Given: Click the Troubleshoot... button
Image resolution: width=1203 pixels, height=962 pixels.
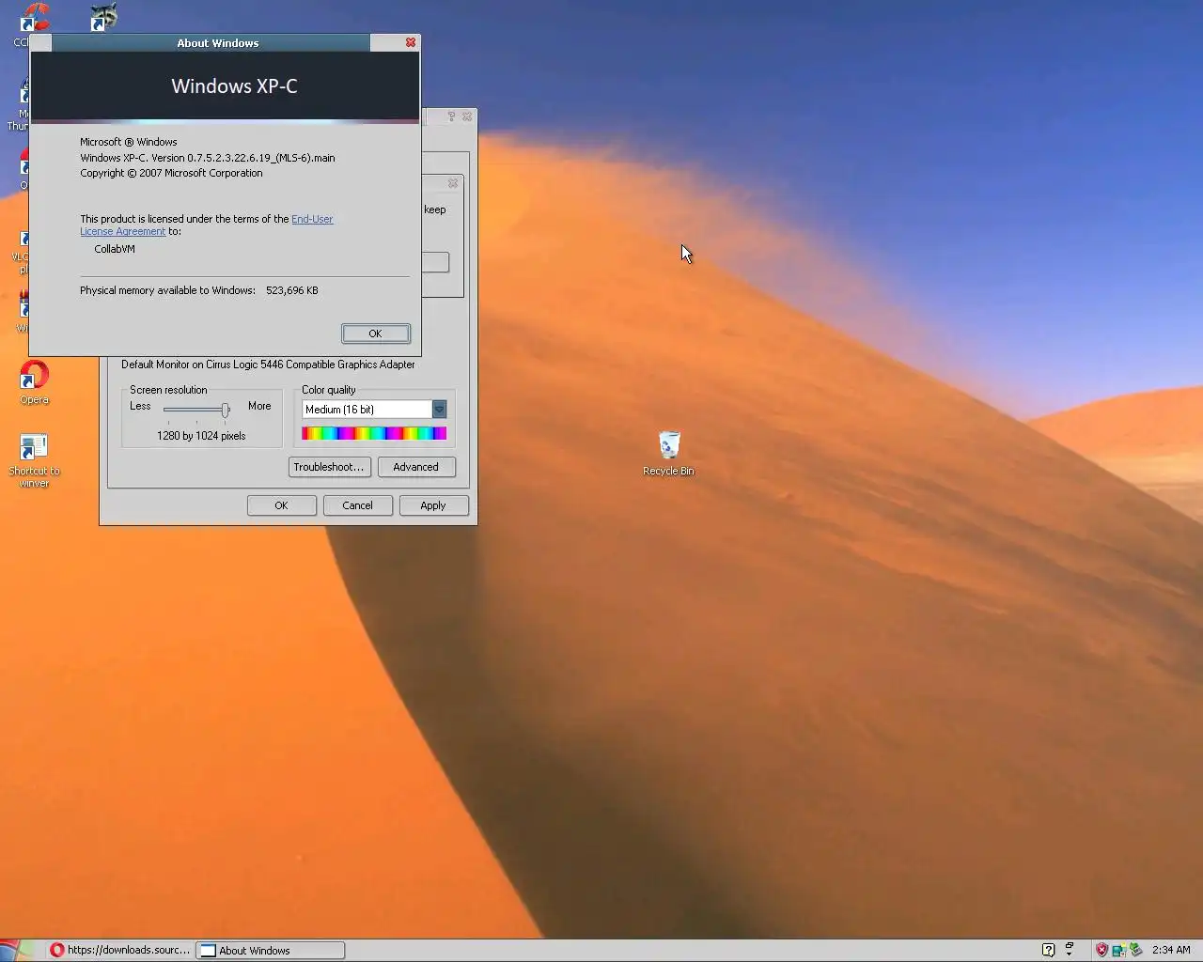Looking at the screenshot, I should [x=329, y=467].
